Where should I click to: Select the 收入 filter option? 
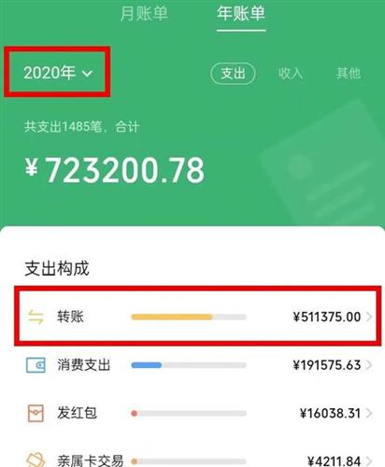point(291,74)
